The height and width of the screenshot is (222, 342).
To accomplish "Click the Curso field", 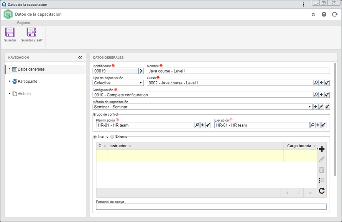I will [230, 83].
